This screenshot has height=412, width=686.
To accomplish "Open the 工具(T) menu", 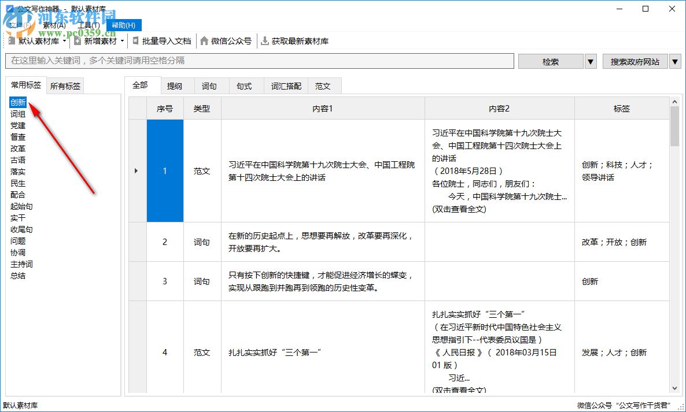I will click(89, 25).
